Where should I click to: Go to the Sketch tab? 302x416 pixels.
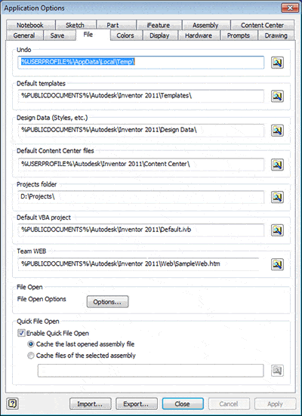[75, 25]
